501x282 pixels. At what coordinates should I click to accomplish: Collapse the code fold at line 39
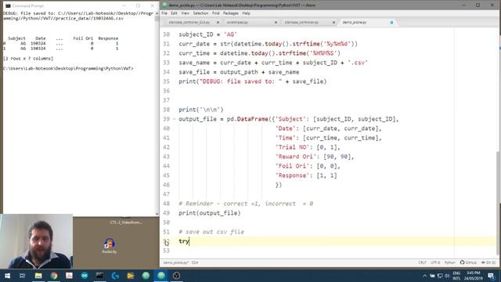tap(174, 119)
